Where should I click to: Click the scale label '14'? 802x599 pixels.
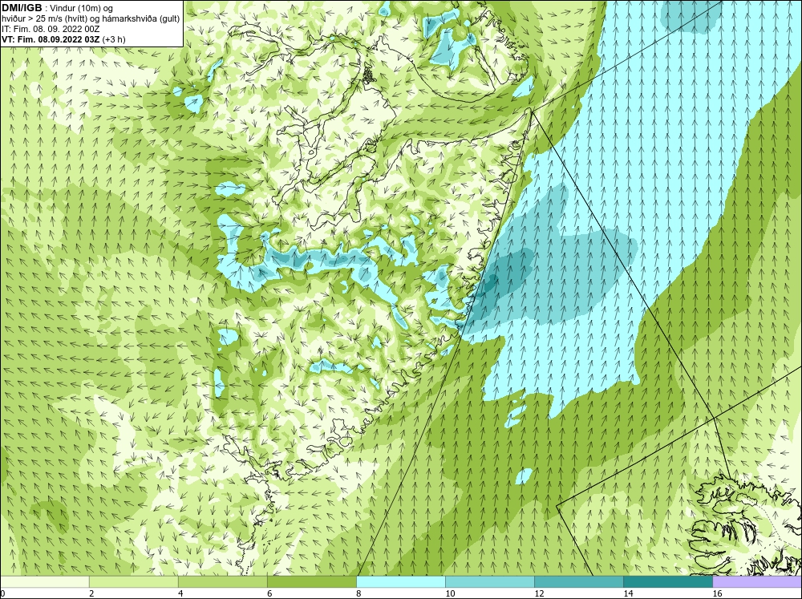[628, 593]
